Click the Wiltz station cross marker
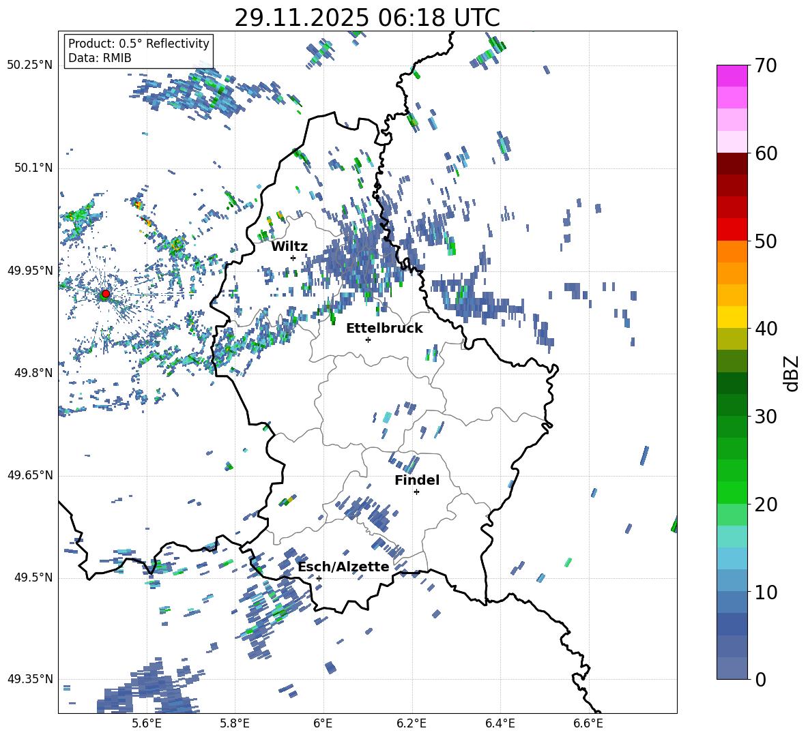This screenshot has width=808, height=737. pyautogui.click(x=293, y=258)
